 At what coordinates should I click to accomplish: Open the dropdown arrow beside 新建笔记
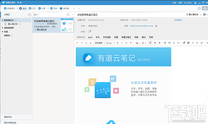pyautogui.click(x=17, y=8)
